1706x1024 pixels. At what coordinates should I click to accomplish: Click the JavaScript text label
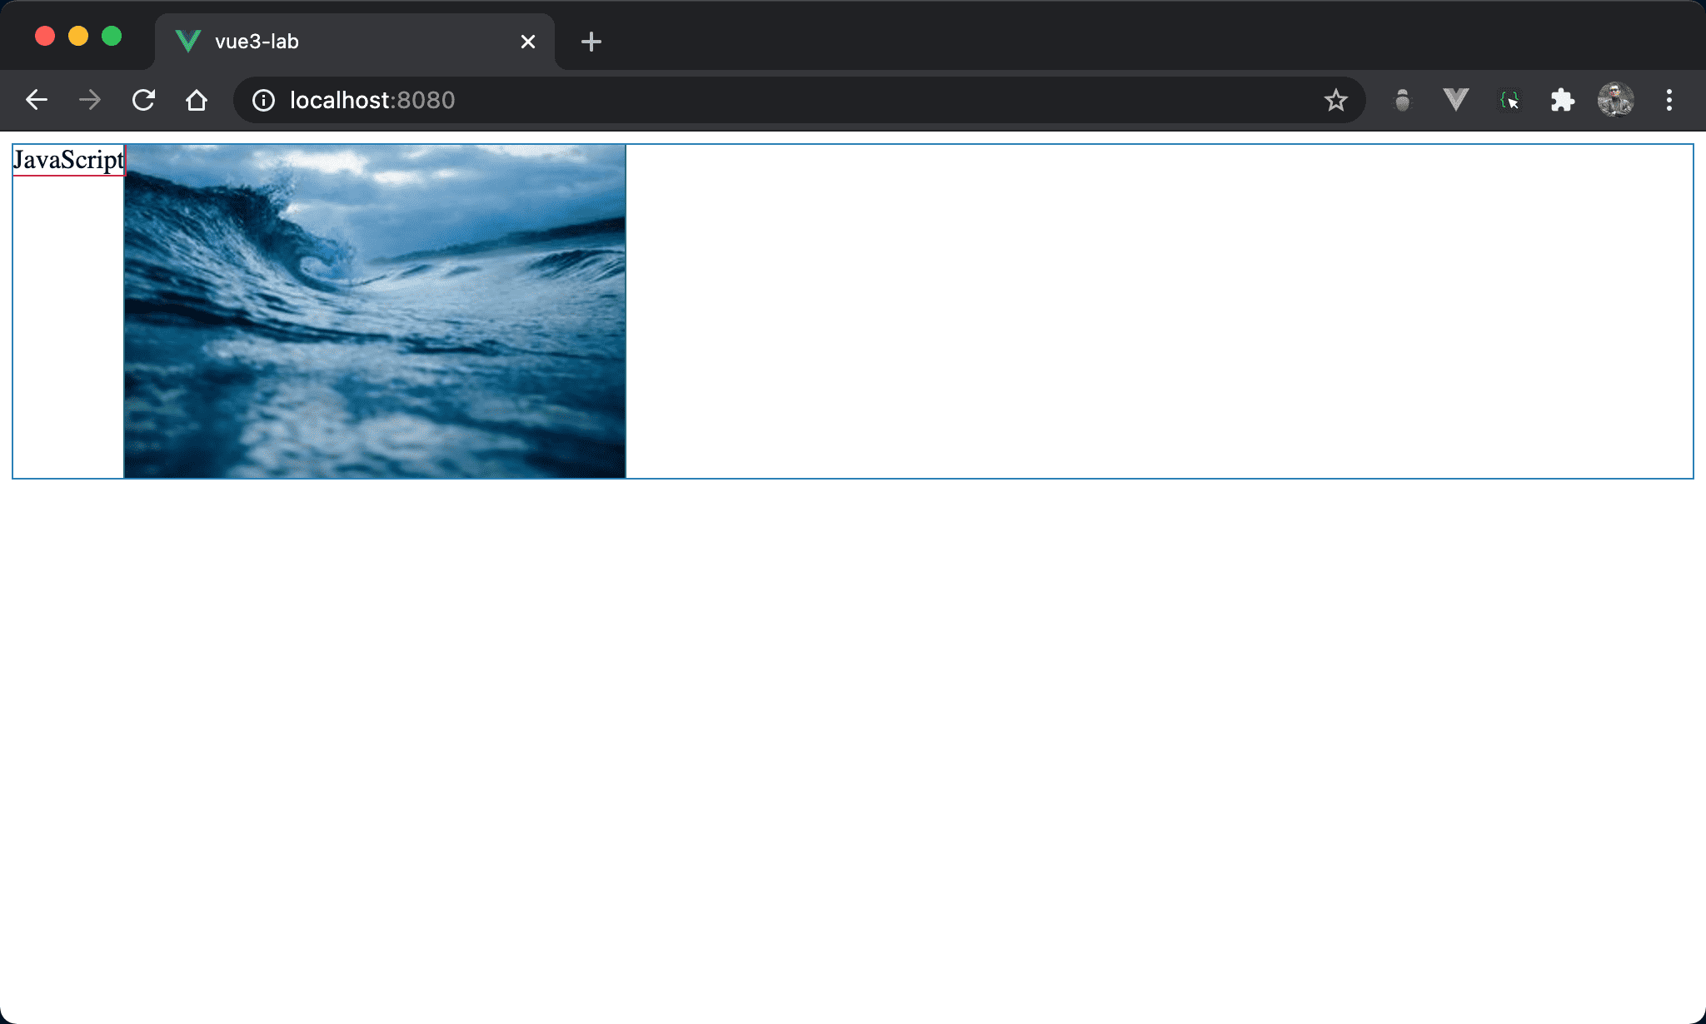(x=68, y=160)
